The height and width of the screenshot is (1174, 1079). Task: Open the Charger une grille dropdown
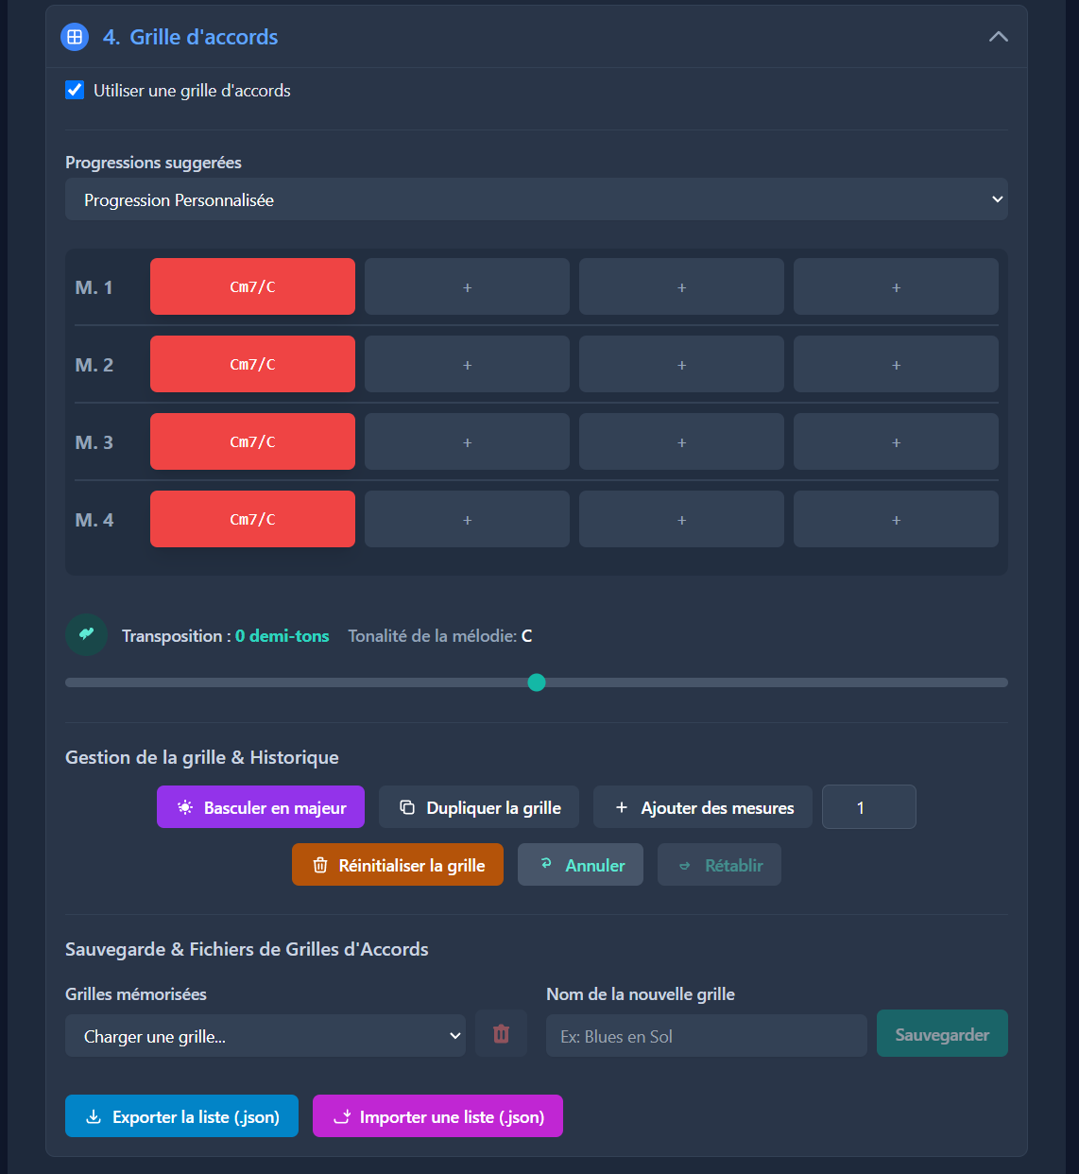(265, 1036)
